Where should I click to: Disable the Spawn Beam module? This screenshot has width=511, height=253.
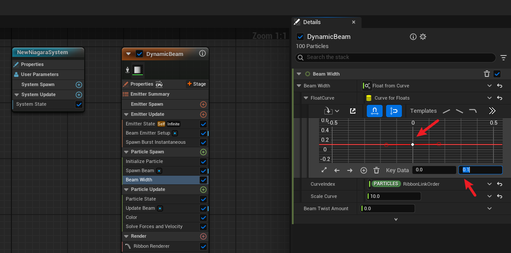coord(203,171)
